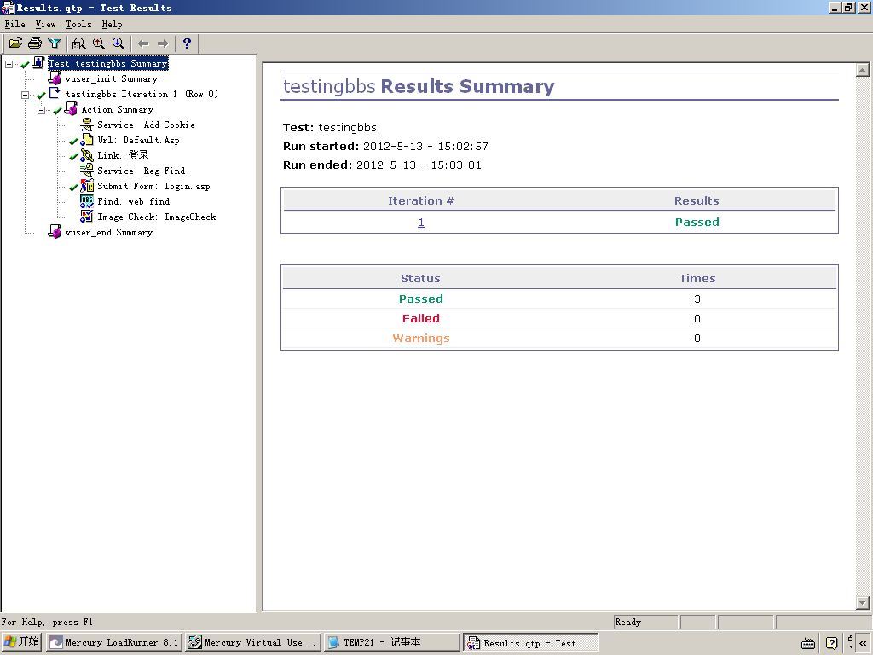This screenshot has width=873, height=655.
Task: Select vuser_end Summary tree row
Action: (108, 232)
